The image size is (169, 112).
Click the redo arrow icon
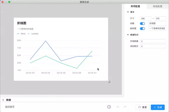[x=125, y=107]
